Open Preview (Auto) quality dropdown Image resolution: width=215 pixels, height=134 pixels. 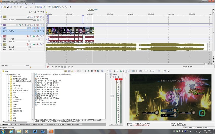coord(156,71)
